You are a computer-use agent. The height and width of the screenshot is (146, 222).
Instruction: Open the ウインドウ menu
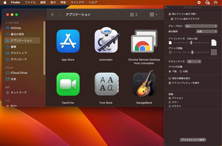[x=77, y=3]
